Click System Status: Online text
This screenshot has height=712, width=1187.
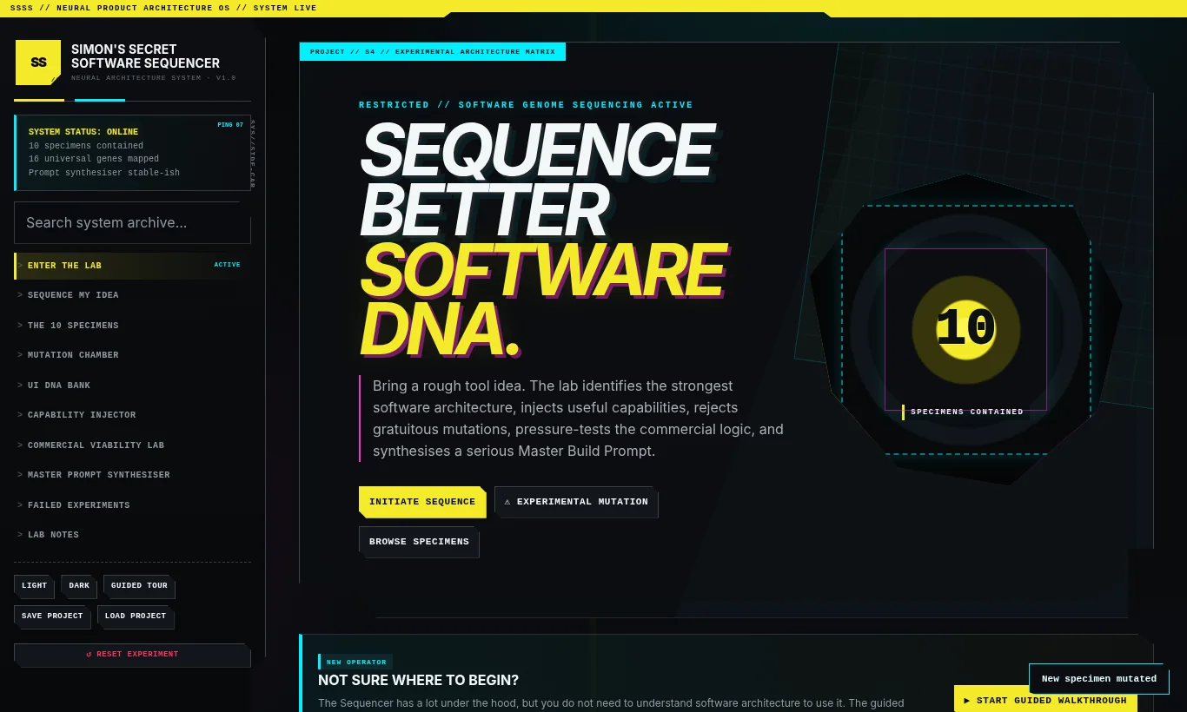83,132
